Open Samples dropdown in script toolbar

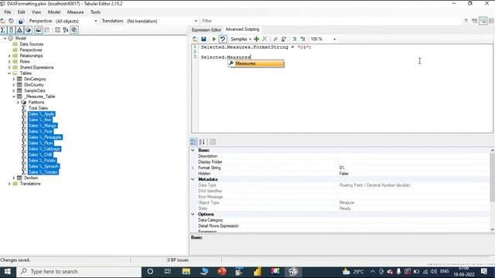[x=241, y=39]
